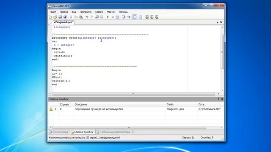The image size is (271, 152).
Task: Sort error list by Путь column
Action: pos(202,104)
